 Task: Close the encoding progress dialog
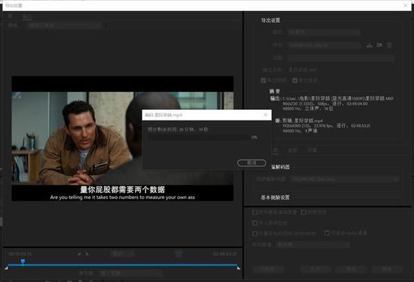point(266,115)
